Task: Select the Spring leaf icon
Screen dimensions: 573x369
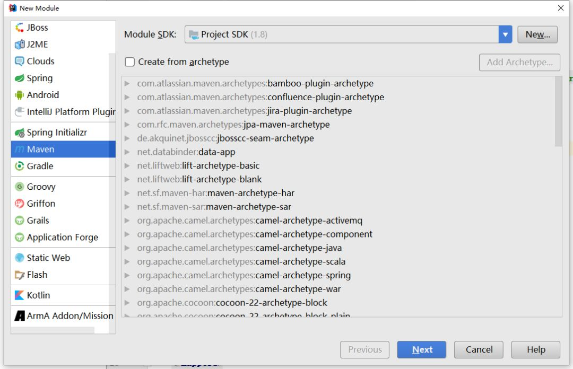Action: coord(20,78)
